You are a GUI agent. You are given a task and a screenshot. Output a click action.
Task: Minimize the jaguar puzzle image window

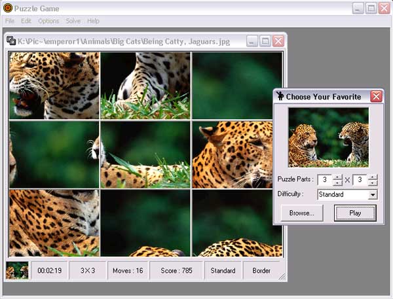(x=253, y=41)
